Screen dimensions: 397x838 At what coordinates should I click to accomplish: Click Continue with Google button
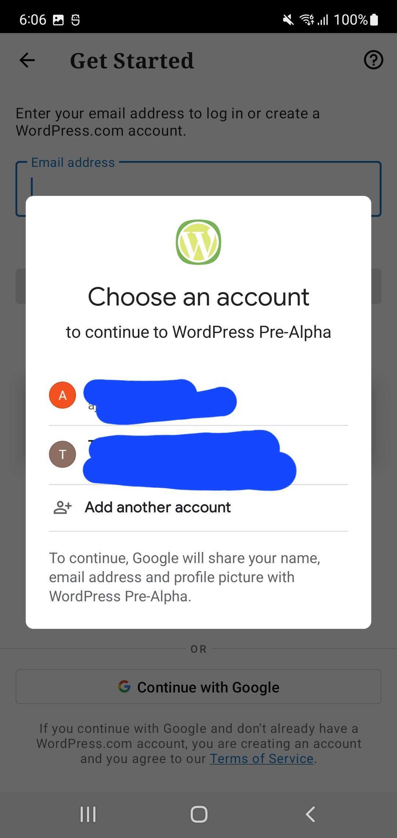point(198,687)
